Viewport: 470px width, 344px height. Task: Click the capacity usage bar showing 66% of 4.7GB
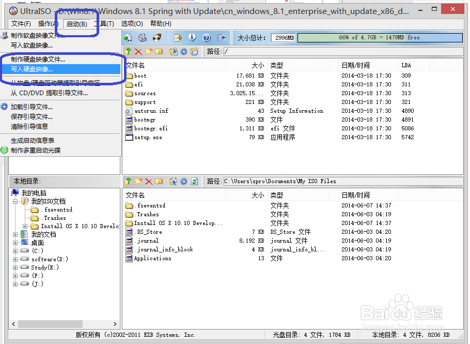click(x=380, y=38)
